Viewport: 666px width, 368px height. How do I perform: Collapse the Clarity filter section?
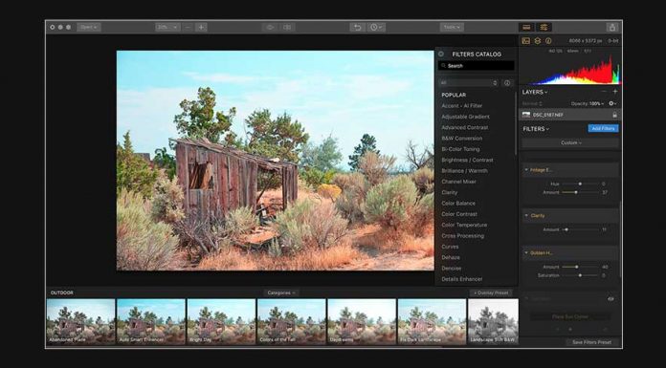526,216
